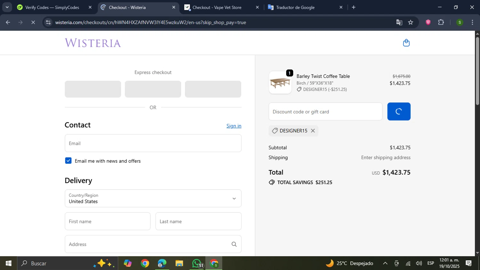Open the shopping bag cart icon
Image resolution: width=480 pixels, height=270 pixels.
tap(406, 43)
